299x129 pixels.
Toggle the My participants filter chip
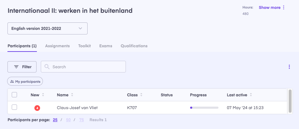(25, 81)
